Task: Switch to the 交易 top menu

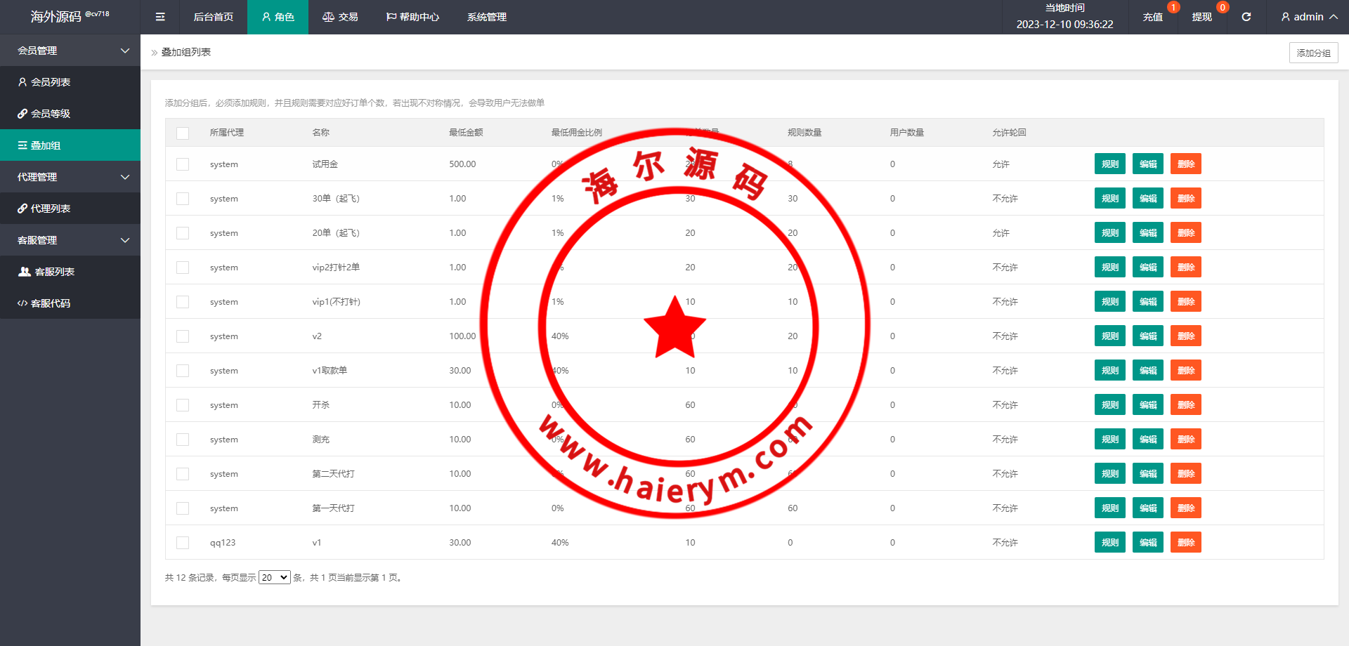Action: (x=340, y=17)
